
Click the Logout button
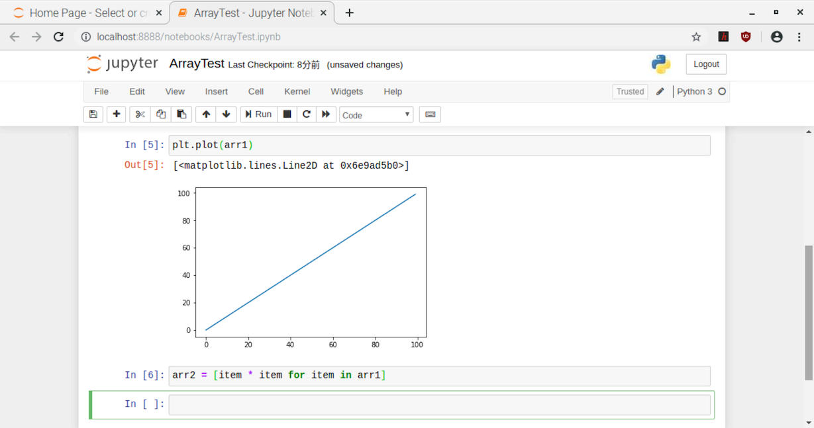click(705, 64)
